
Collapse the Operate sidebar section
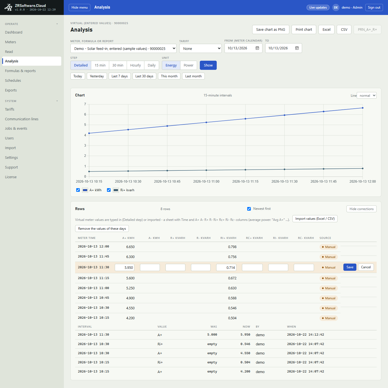pos(57,24)
